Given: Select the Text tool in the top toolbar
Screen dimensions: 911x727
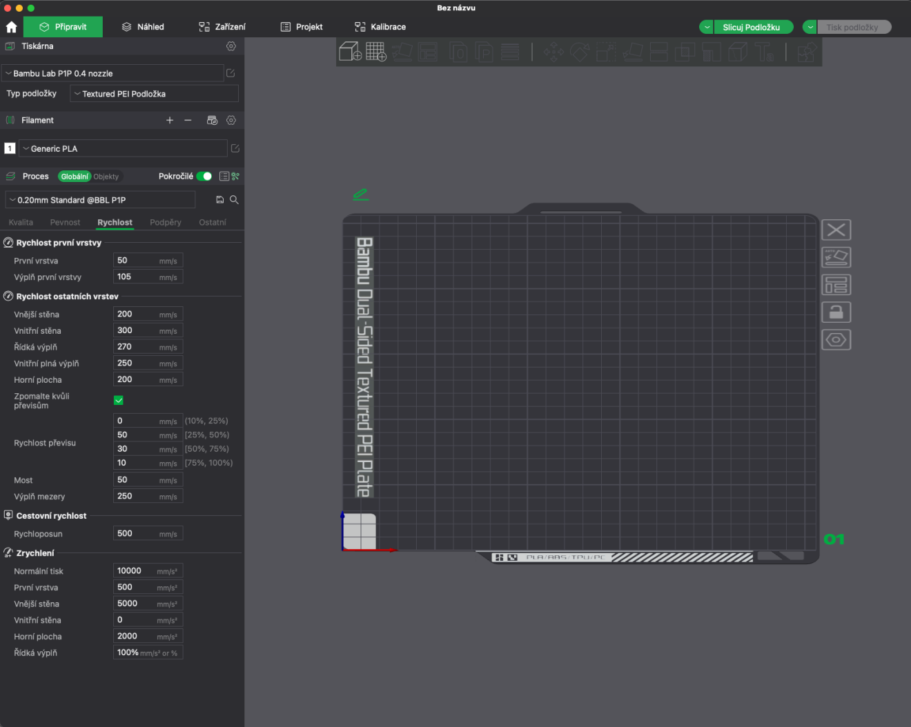Looking at the screenshot, I should point(764,52).
